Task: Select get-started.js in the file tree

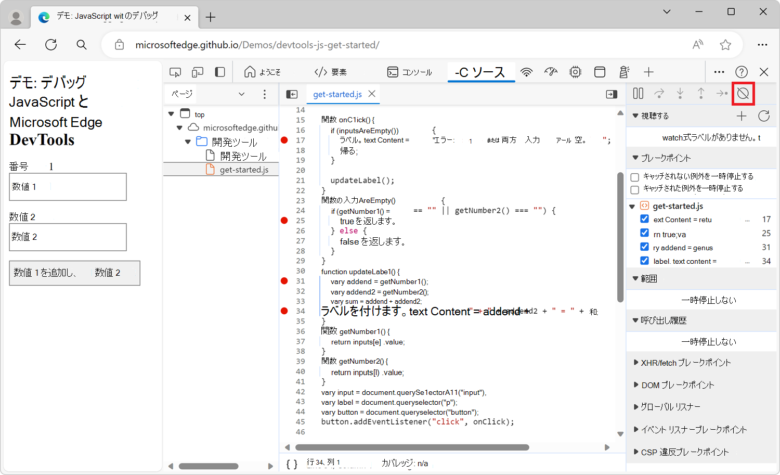Action: [243, 170]
